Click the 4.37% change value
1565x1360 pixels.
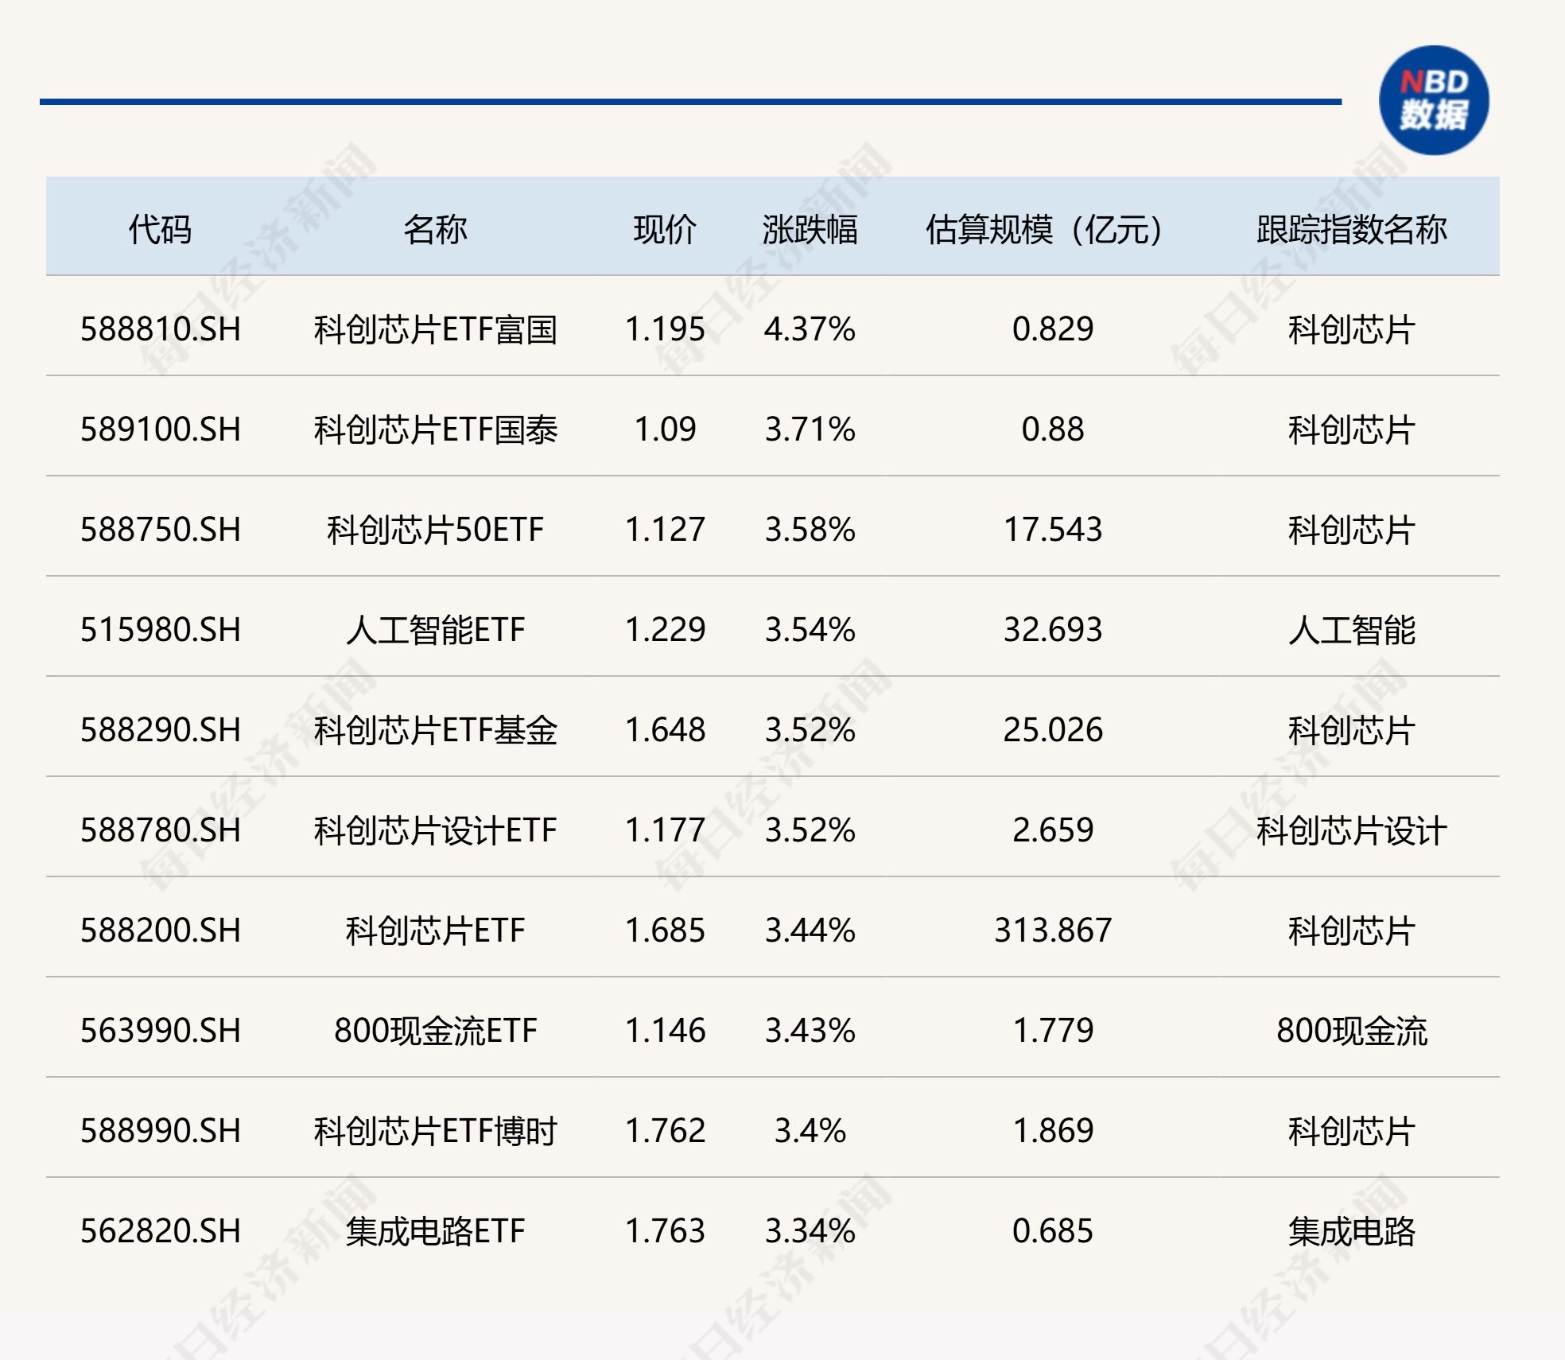click(810, 329)
